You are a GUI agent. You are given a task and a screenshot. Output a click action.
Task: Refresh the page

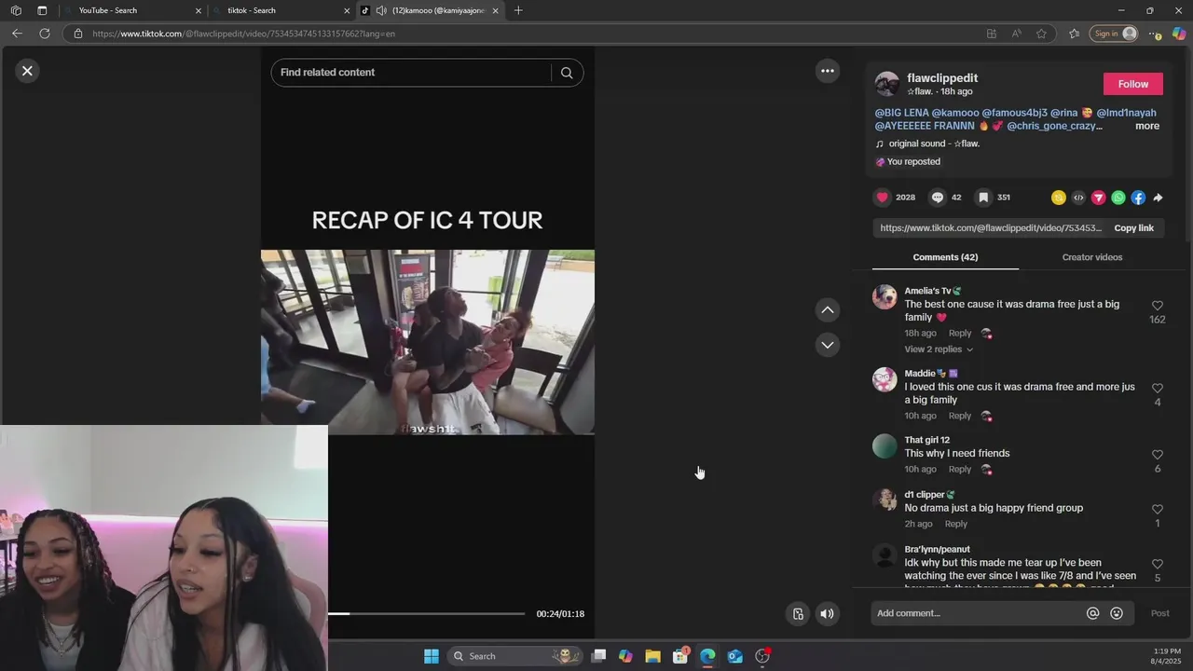44,34
